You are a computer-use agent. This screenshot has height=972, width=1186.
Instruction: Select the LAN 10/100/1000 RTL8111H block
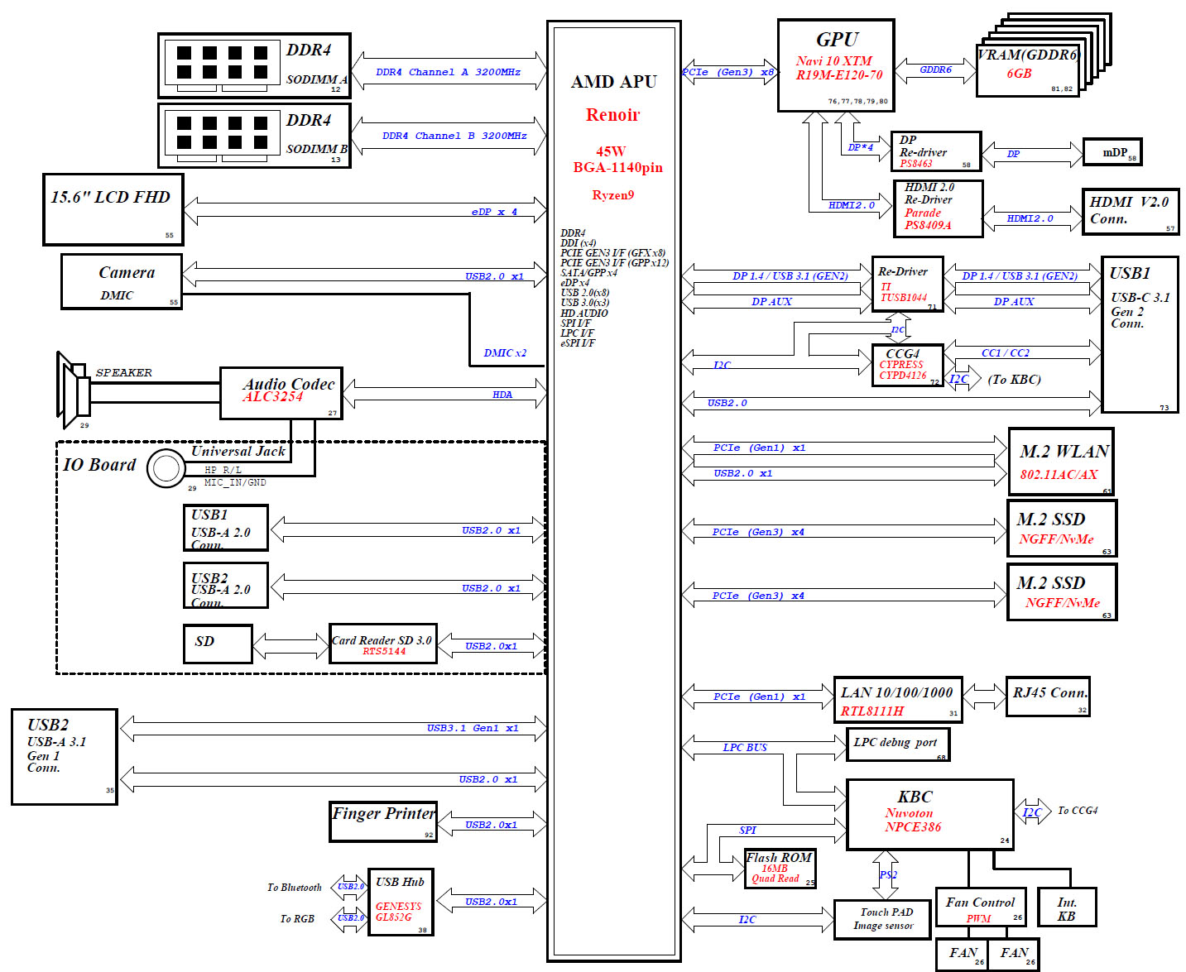(x=898, y=700)
